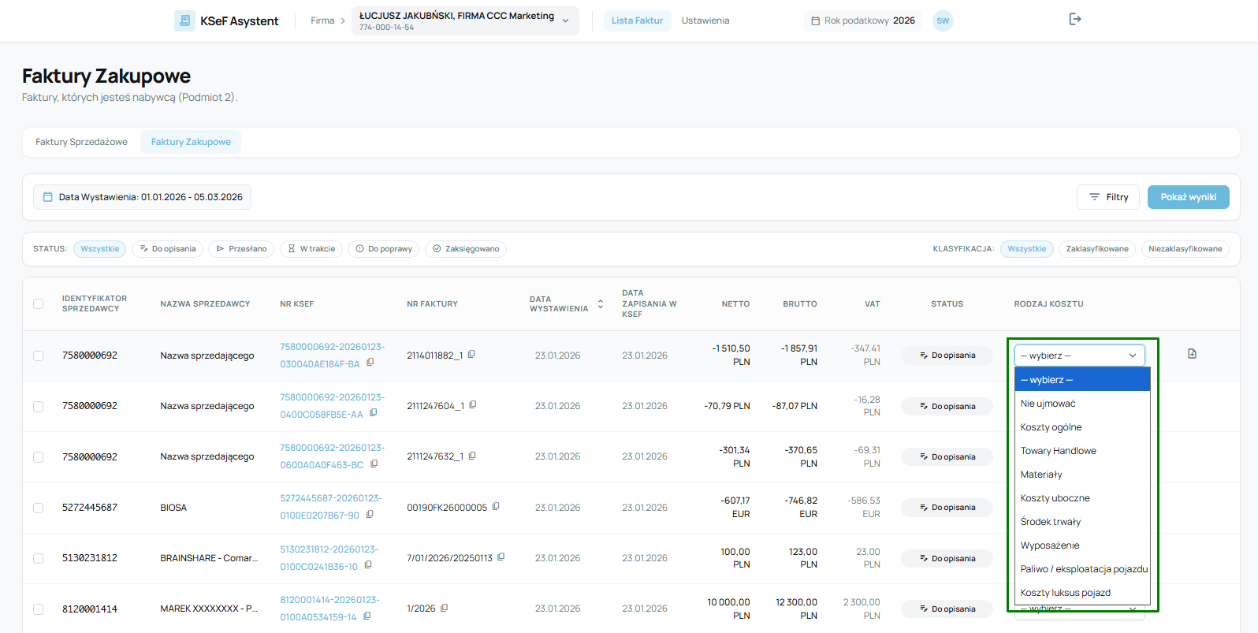The image size is (1258, 633).
Task: Choose 'Koszty luksus pojazd' option
Action: click(1082, 593)
